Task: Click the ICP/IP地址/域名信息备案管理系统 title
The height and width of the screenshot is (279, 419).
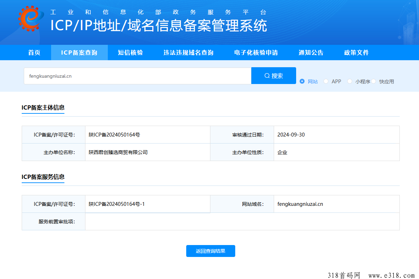Action: click(159, 26)
